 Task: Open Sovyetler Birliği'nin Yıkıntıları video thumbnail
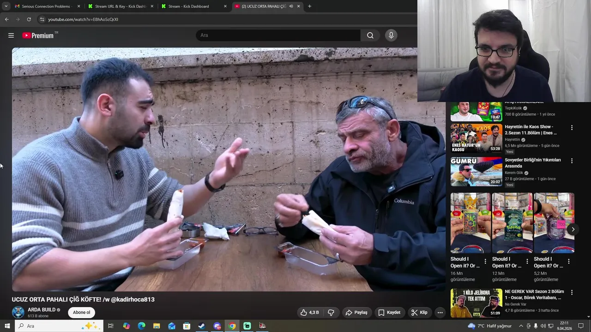[476, 172]
